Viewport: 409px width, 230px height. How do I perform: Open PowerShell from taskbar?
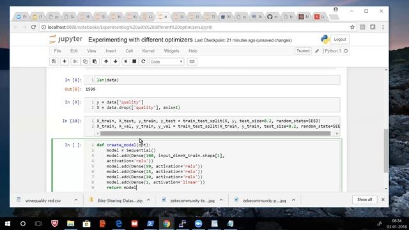point(151,224)
